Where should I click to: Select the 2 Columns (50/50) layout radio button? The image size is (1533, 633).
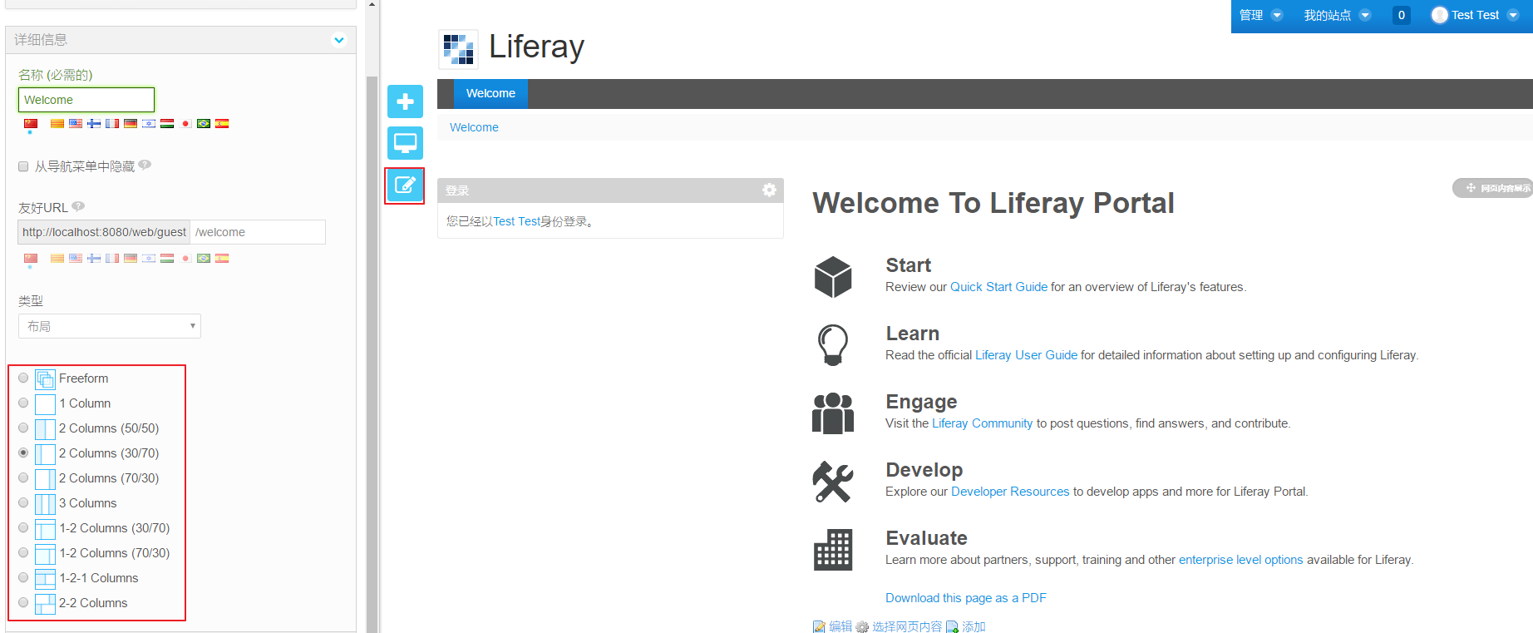point(23,428)
